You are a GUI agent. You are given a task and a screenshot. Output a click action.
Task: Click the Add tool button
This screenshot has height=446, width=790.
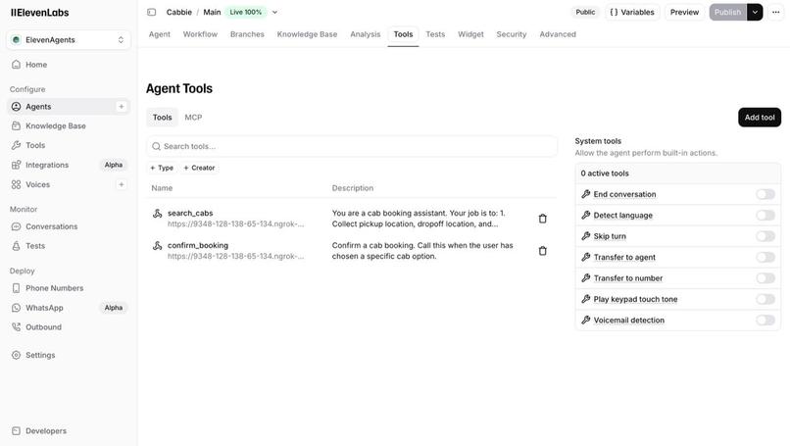point(760,118)
